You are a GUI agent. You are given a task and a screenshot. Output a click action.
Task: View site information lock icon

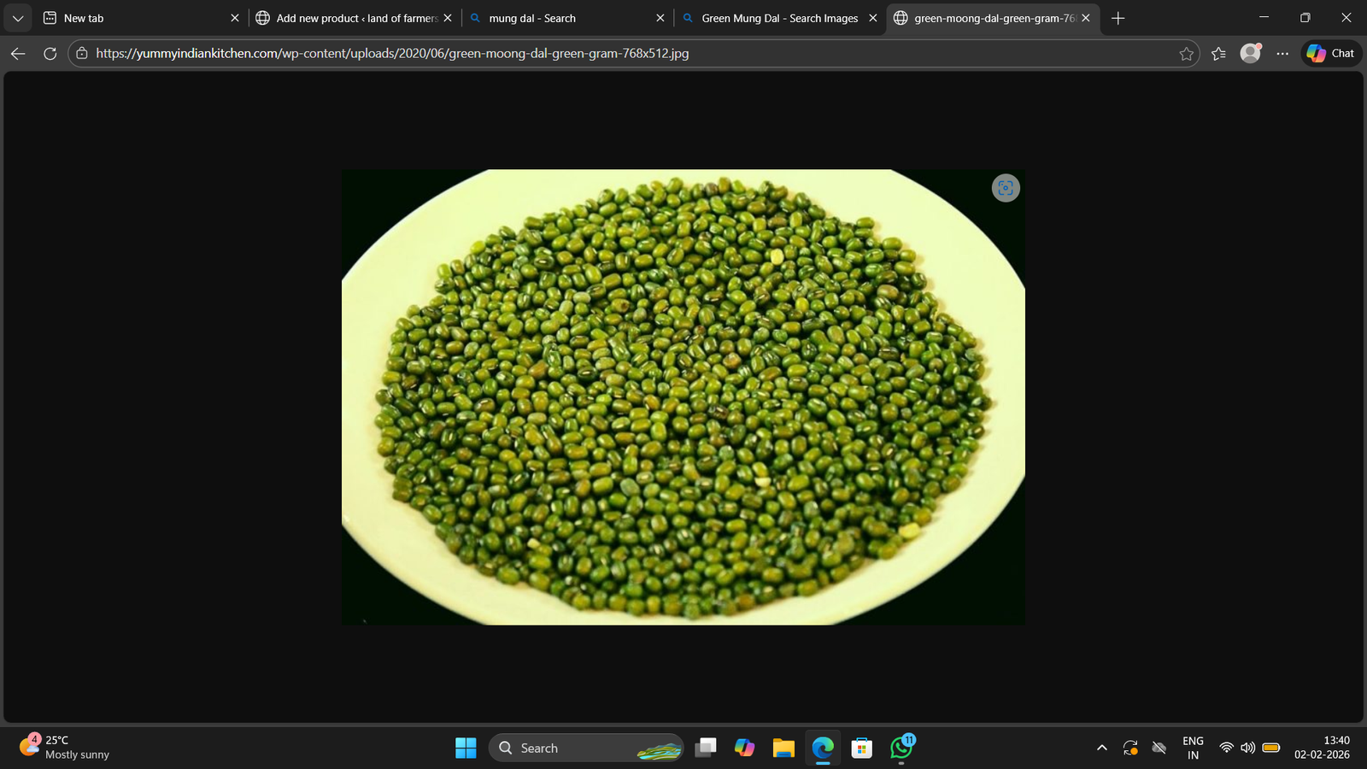(82, 53)
